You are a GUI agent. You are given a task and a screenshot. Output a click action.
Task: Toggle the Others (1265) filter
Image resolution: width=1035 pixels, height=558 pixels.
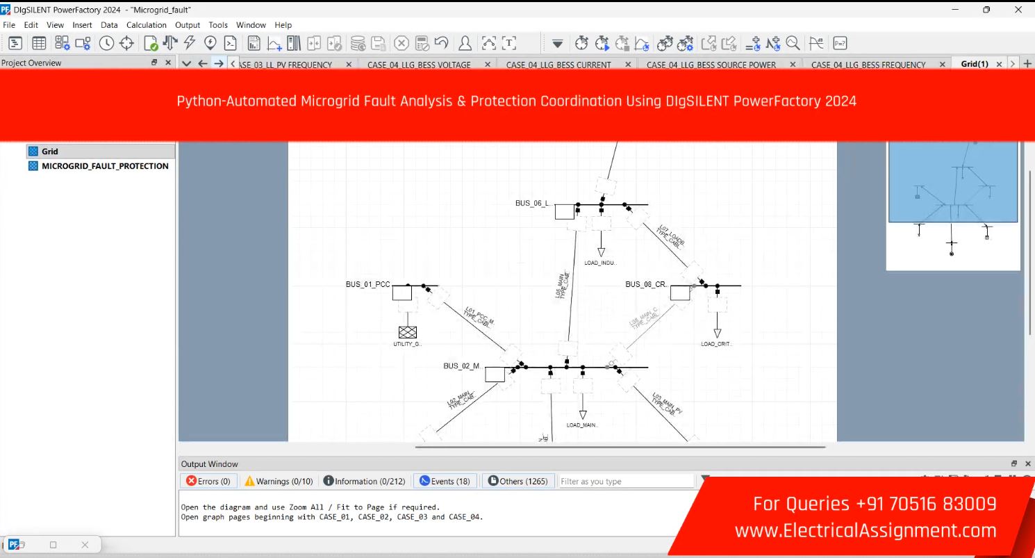(518, 481)
